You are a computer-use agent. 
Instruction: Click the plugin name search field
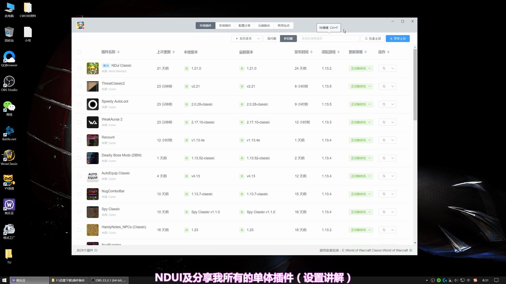(x=328, y=39)
